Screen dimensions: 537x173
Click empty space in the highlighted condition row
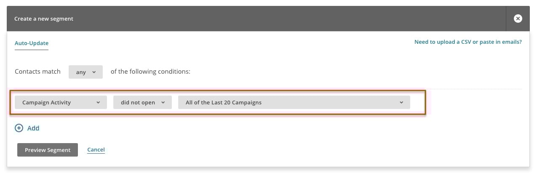click(417, 102)
